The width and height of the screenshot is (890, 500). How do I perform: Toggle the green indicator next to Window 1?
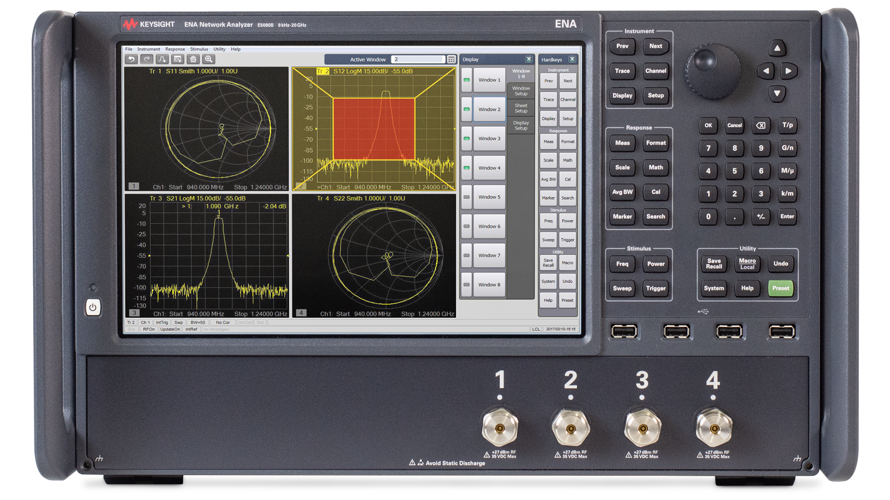click(468, 80)
